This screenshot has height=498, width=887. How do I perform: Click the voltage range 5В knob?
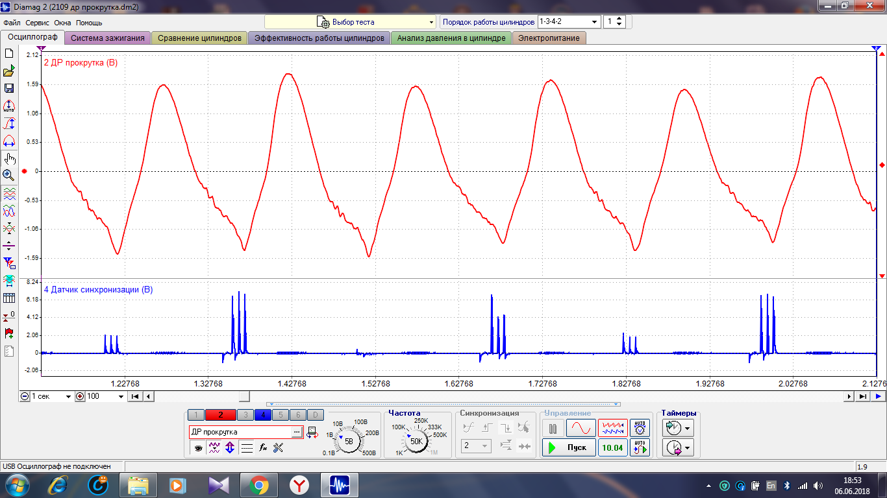coord(349,442)
